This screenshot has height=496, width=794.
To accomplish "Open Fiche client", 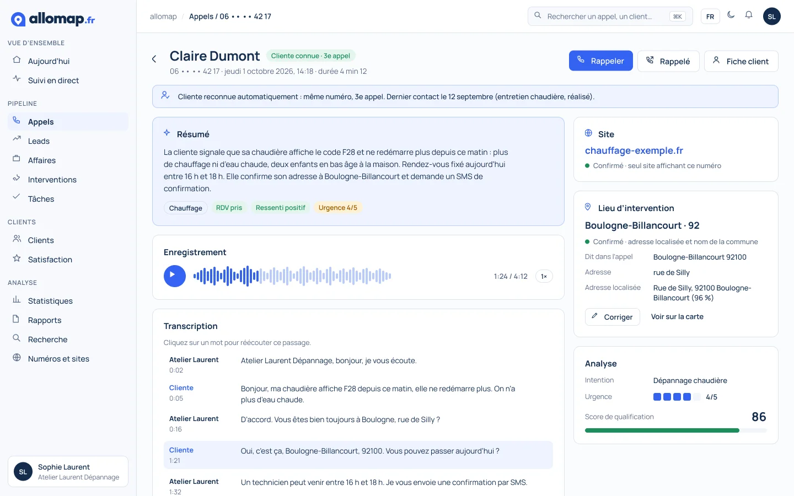I will 741,61.
